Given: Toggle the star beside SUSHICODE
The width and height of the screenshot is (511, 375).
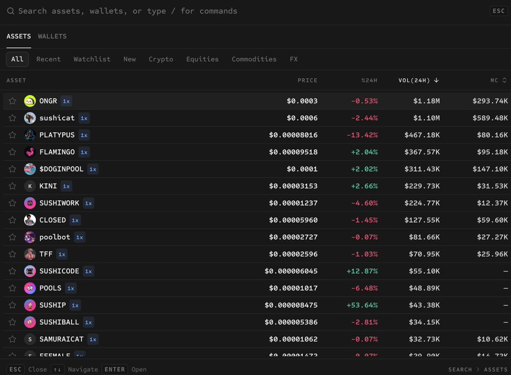Looking at the screenshot, I should tap(12, 271).
